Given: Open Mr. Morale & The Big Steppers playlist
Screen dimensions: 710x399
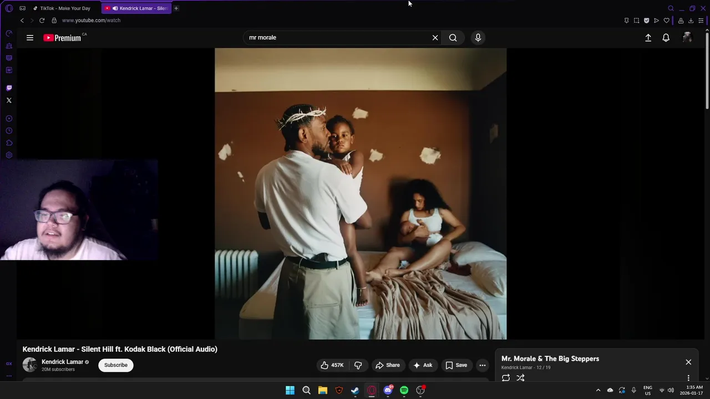Looking at the screenshot, I should [550, 359].
